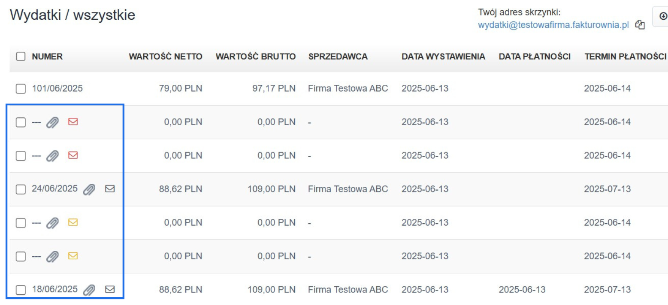Copy mailbox address with copy icon
Screen dimensions: 668x305
640,25
